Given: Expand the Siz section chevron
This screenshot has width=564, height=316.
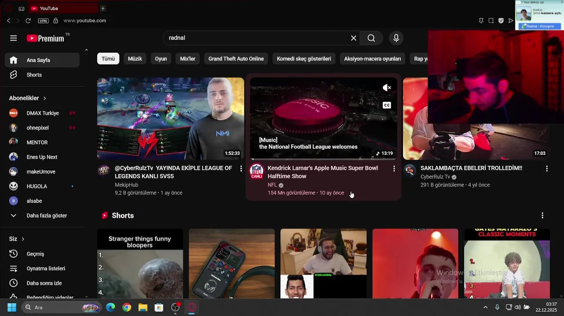Looking at the screenshot, I should [23, 239].
